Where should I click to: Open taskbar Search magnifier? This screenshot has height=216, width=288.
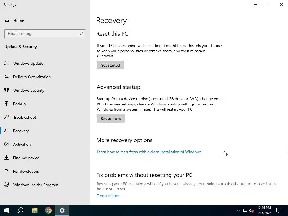20,210
